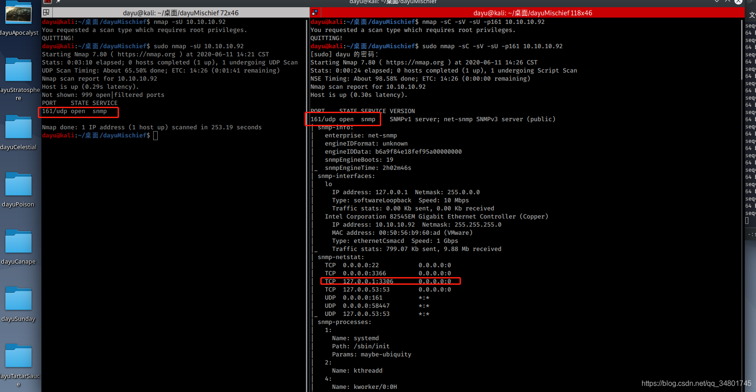Select the first 'nmap -sU 10.10.10.92' command line
The height and width of the screenshot is (392, 756).
(x=190, y=22)
